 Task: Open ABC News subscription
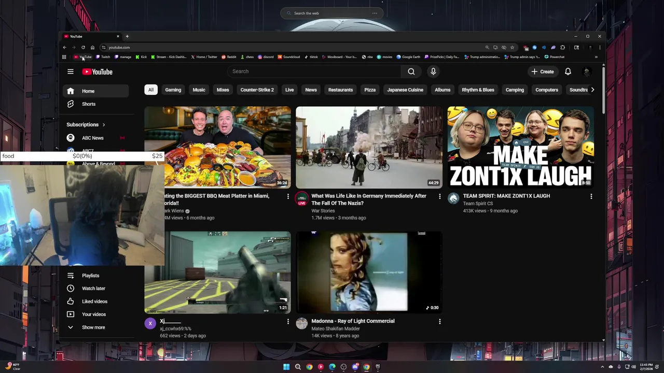(x=96, y=138)
